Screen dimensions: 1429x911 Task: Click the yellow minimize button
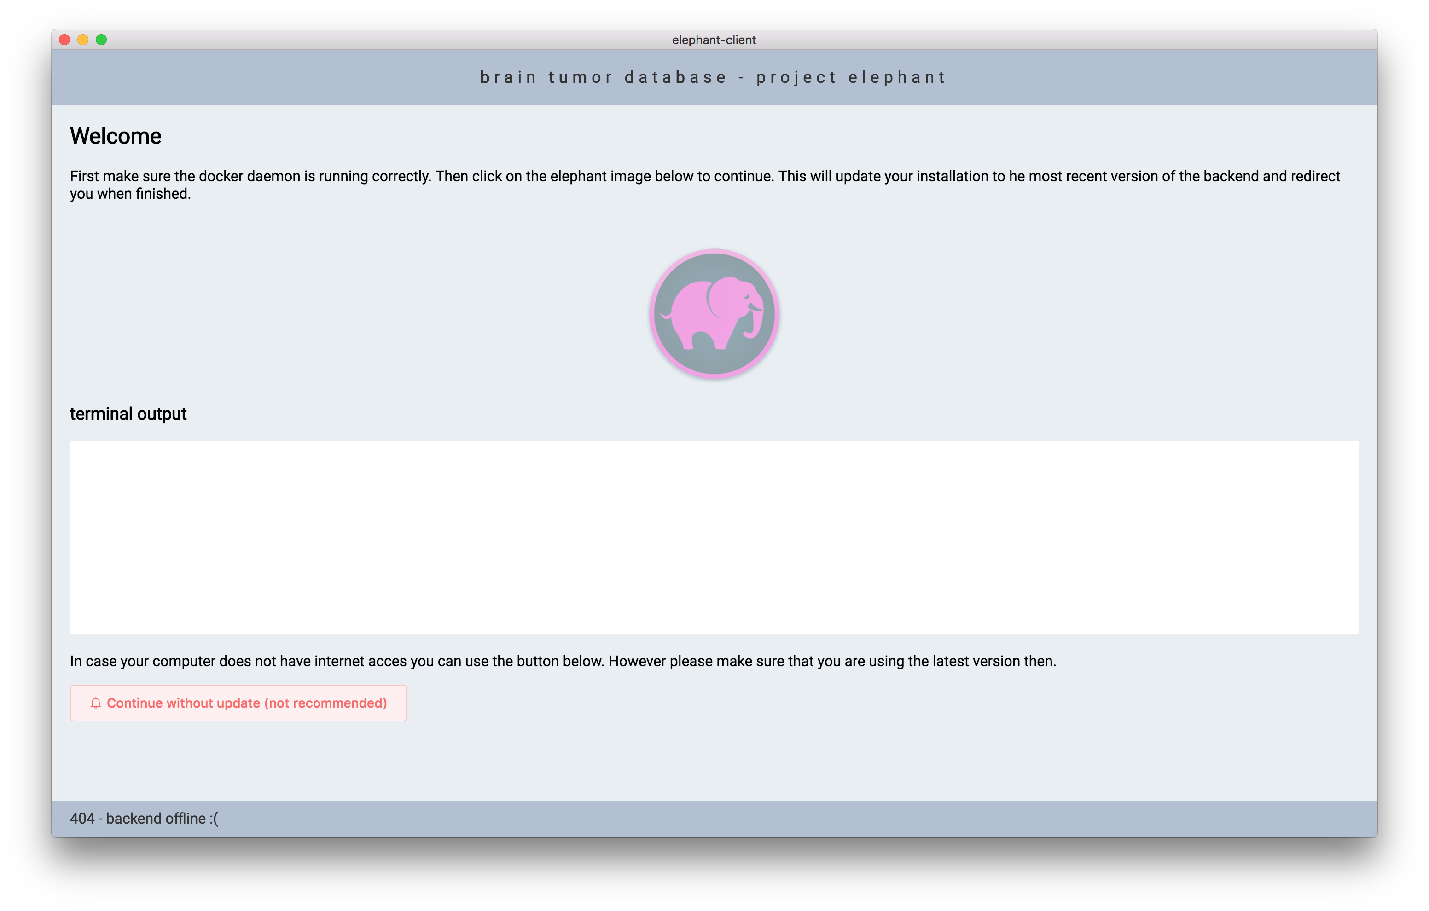pos(83,39)
